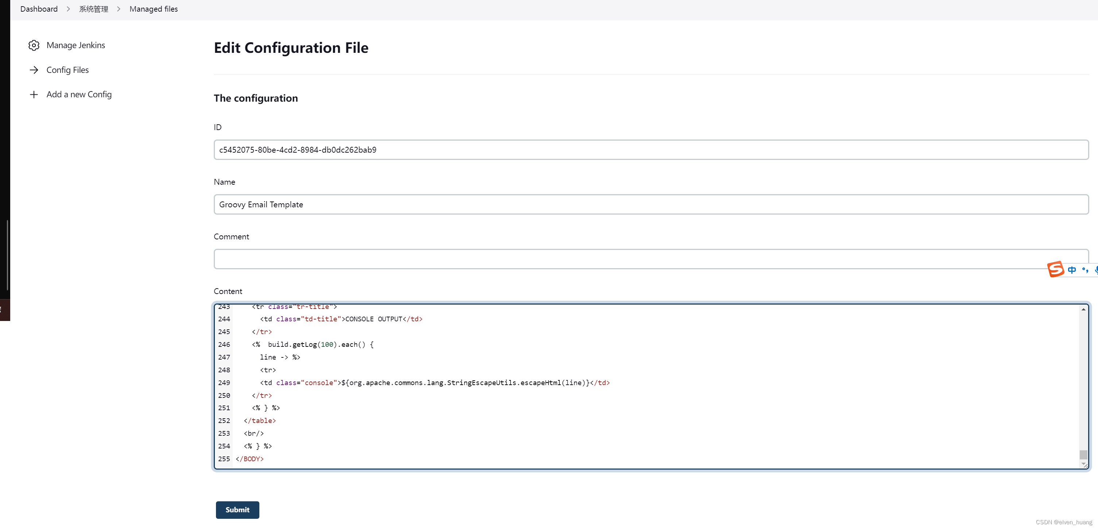
Task: Click the Manage Jenkins gear icon
Action: point(34,45)
